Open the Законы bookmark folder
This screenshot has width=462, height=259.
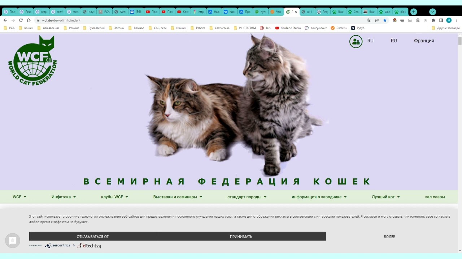click(116, 28)
